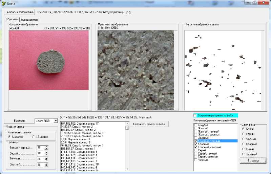Select the 12 цветов radio option
Image resolution: width=271 pixels, height=174 pixels.
[33, 136]
